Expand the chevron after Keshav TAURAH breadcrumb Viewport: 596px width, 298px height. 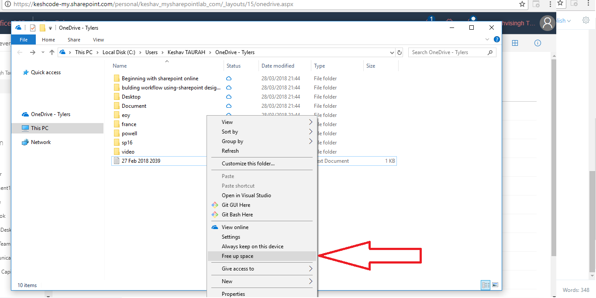(210, 52)
